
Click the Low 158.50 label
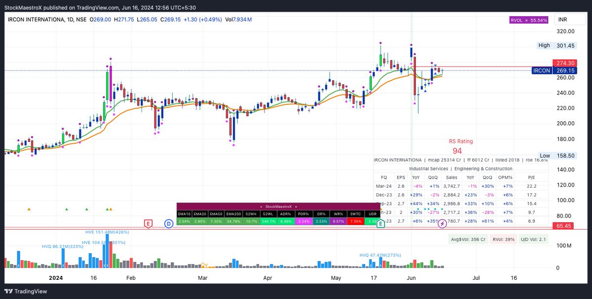(557, 155)
